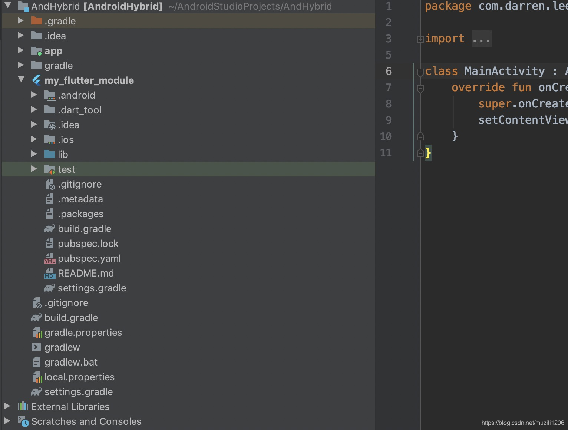This screenshot has width=568, height=430.
Task: Expand the test folder arrow
Action: pyautogui.click(x=34, y=169)
